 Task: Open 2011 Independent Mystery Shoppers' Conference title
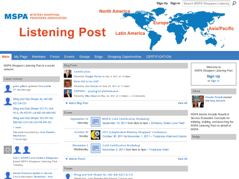[134, 132]
